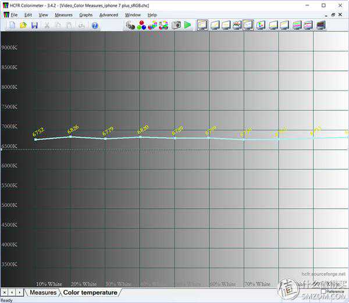349x303 pixels.
Task: Click the tab scroll left arrow
Action: click(x=12, y=292)
